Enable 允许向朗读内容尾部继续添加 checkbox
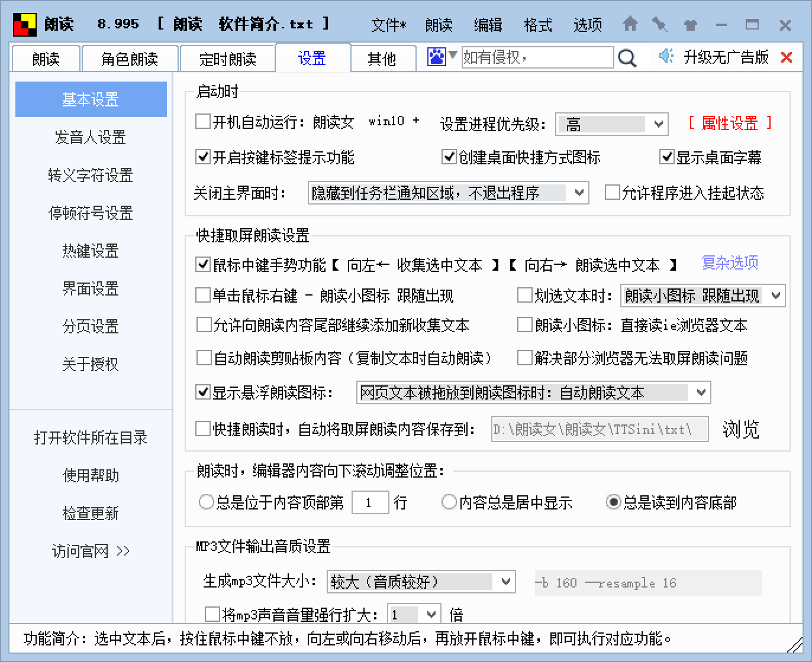 (204, 324)
